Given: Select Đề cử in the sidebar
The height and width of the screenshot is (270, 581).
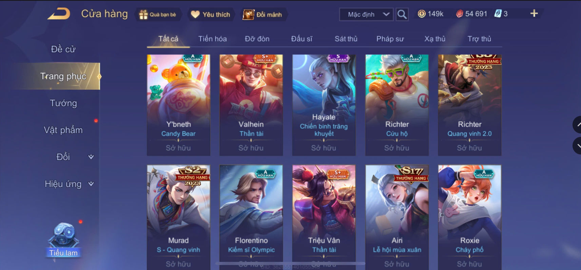Looking at the screenshot, I should click(63, 49).
